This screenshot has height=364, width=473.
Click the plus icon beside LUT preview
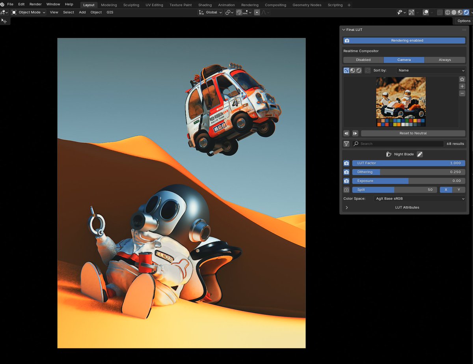tap(462, 86)
